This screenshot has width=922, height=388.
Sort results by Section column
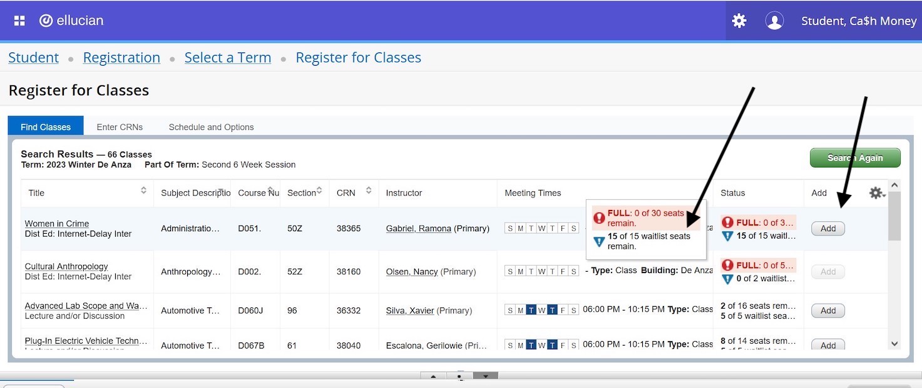click(319, 191)
